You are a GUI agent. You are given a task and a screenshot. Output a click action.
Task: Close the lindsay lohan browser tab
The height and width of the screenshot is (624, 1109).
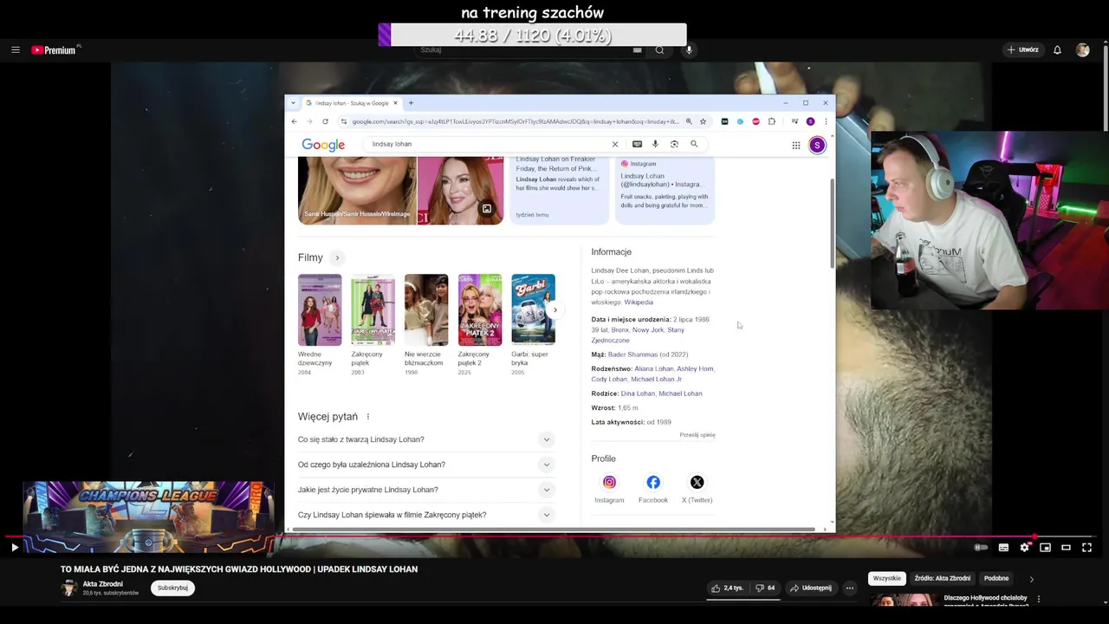pyautogui.click(x=395, y=103)
